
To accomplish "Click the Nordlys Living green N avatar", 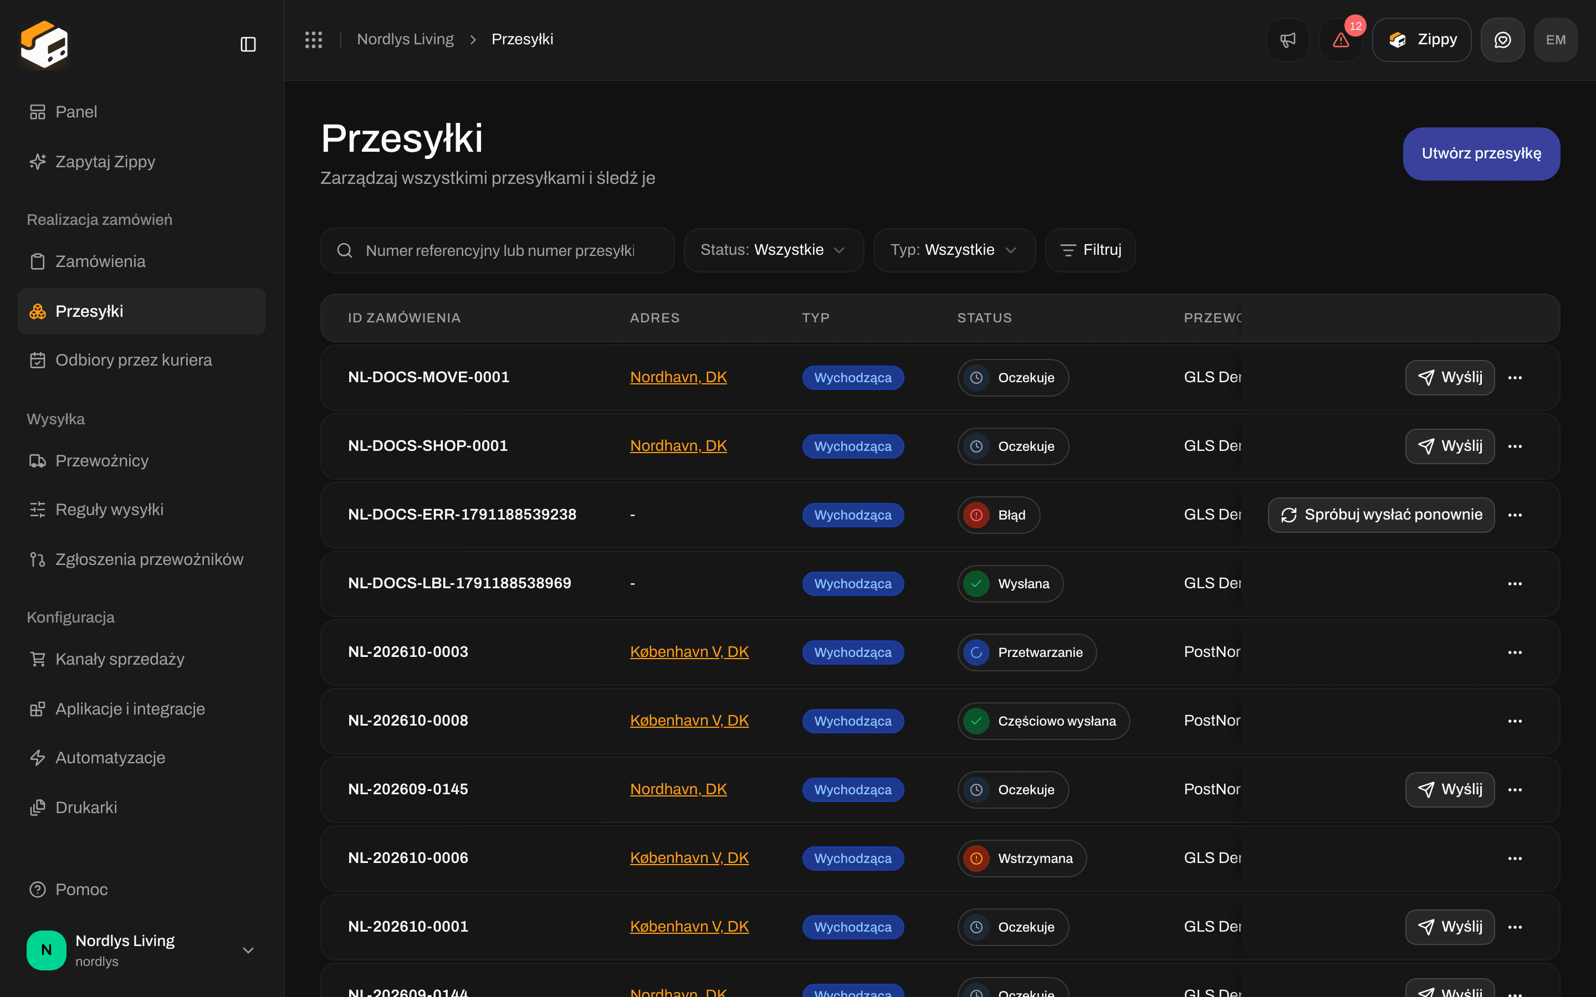I will pos(46,949).
